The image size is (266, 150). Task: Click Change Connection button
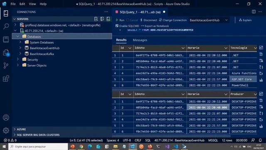(x=173, y=20)
